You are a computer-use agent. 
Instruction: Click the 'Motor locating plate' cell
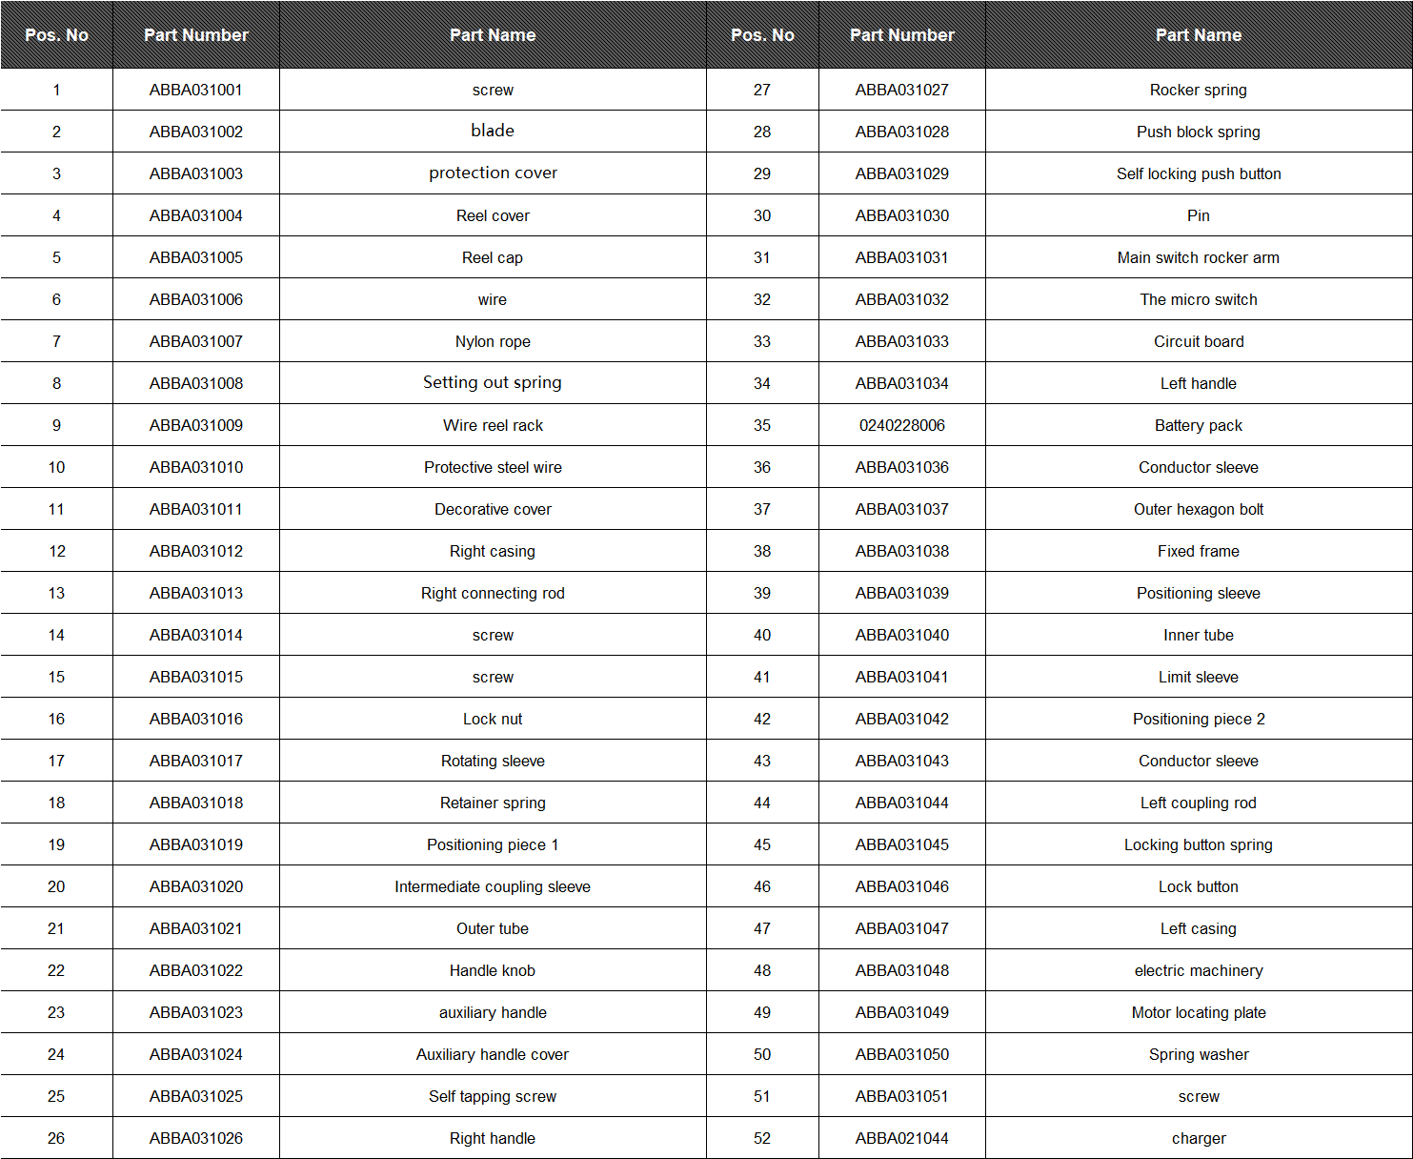1199,1012
